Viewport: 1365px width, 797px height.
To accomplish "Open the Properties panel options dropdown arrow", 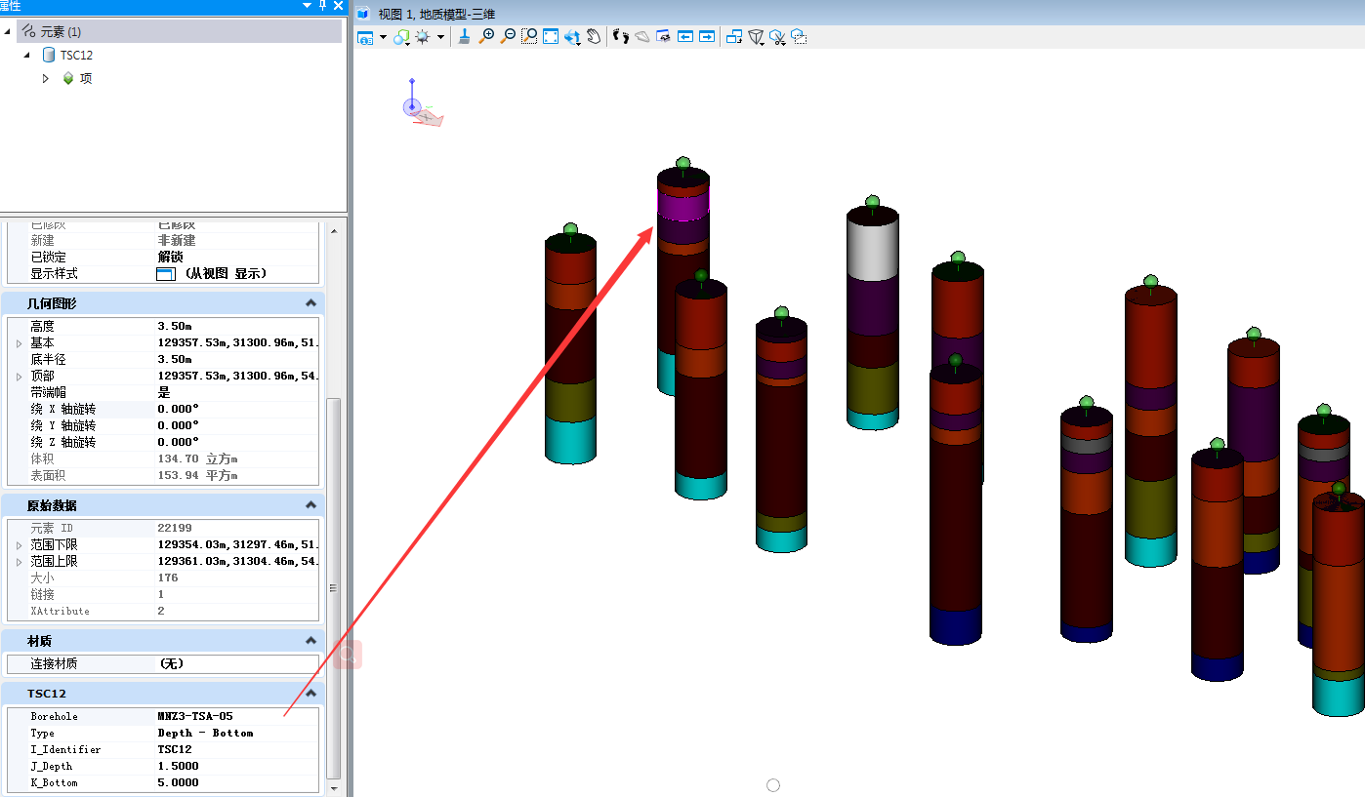I will (x=308, y=6).
